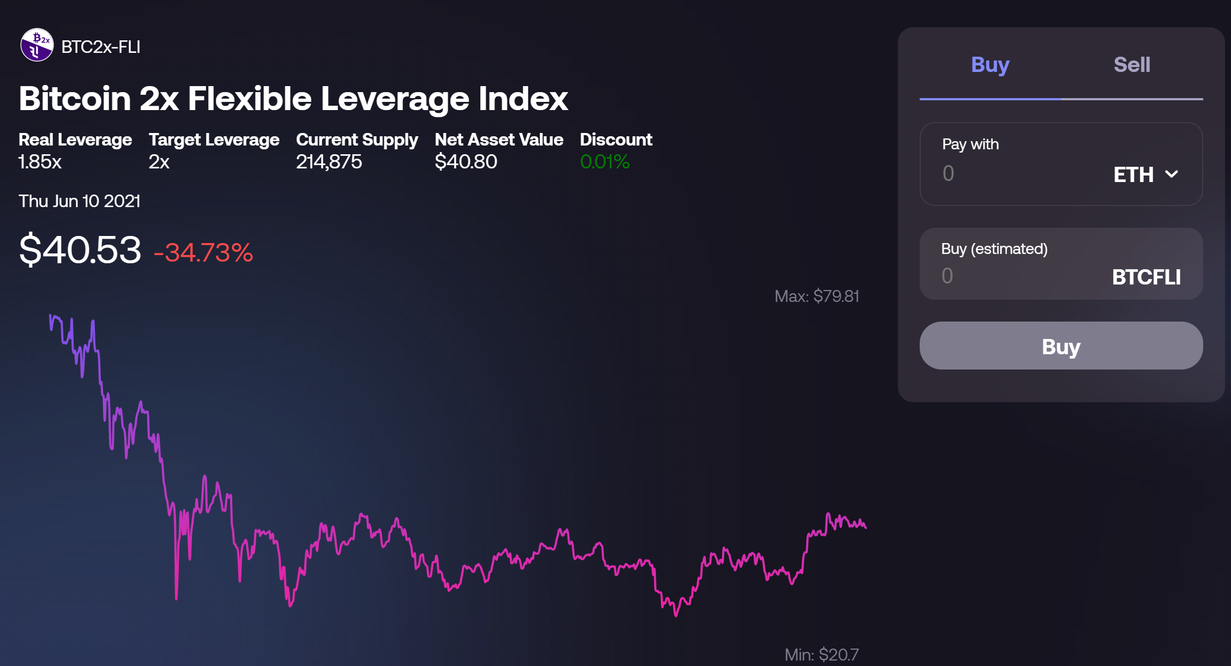This screenshot has width=1231, height=666.
Task: Select the Buy tab
Action: 989,65
